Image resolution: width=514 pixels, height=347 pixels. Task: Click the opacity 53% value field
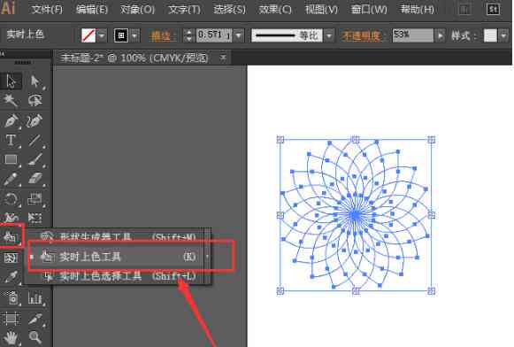pyautogui.click(x=413, y=35)
